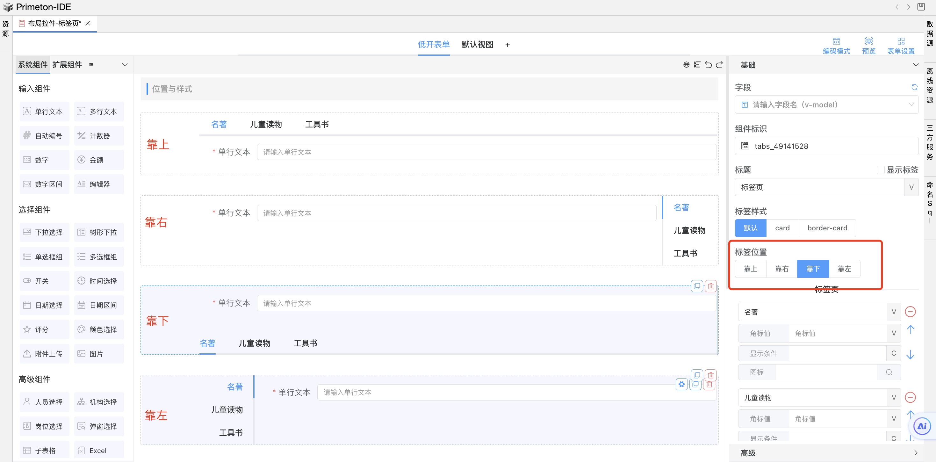Click the globe icon in canvas toolbar
Viewport: 936px width, 462px height.
[686, 65]
